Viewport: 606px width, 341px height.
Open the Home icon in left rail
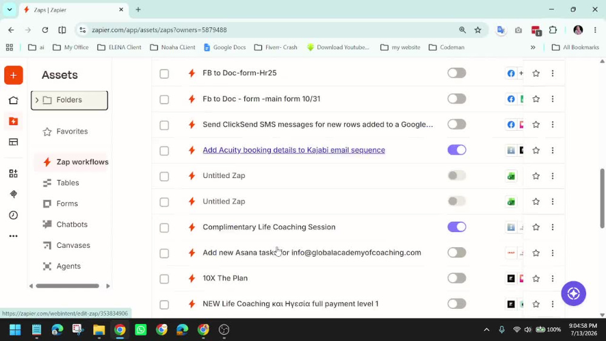[x=13, y=101]
